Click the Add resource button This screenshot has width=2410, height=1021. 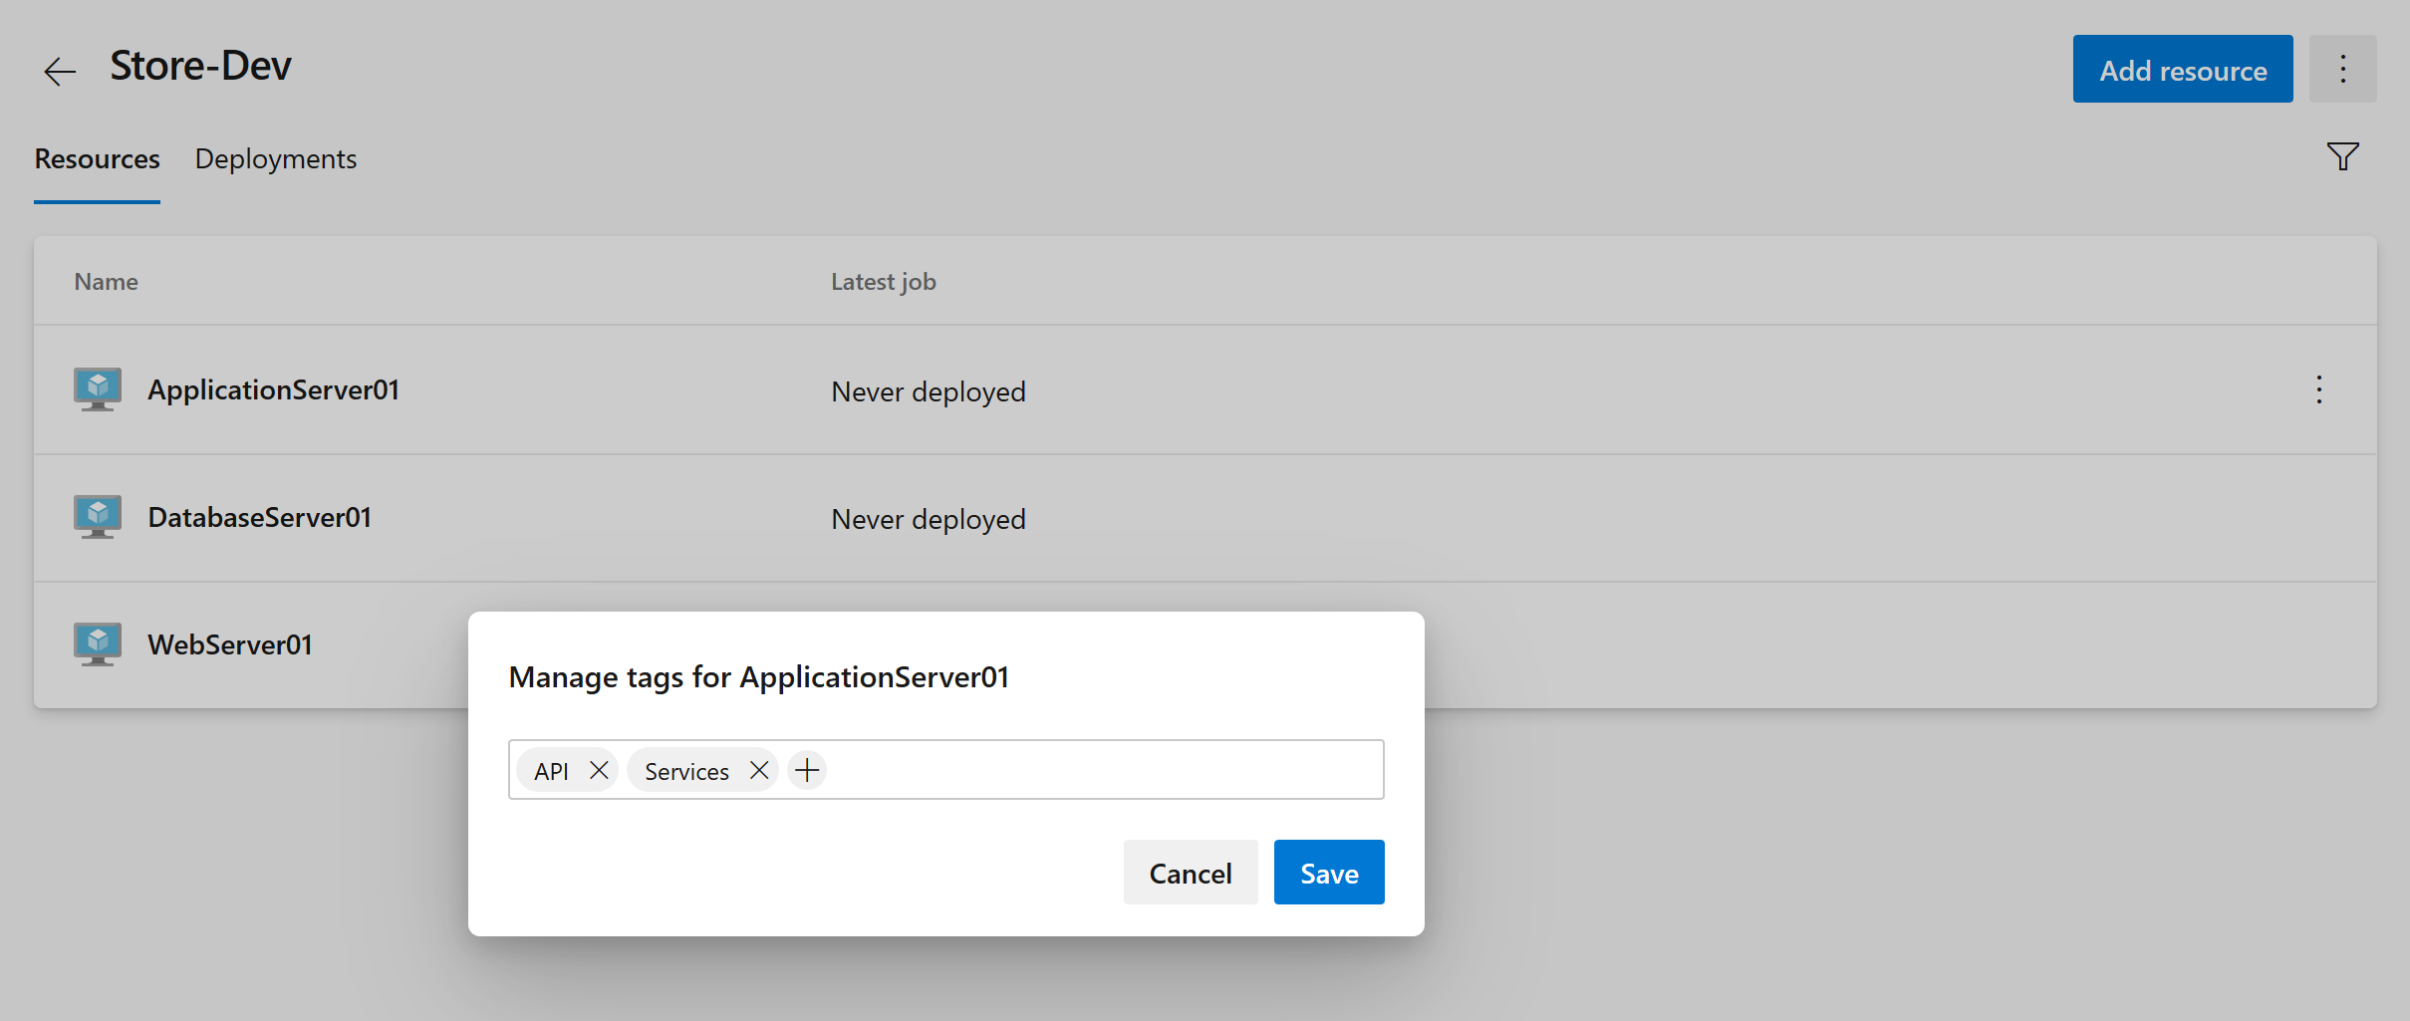2182,69
